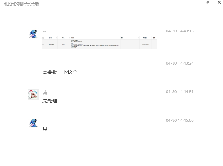
Task: Click sender name 涛
Action: [45, 93]
